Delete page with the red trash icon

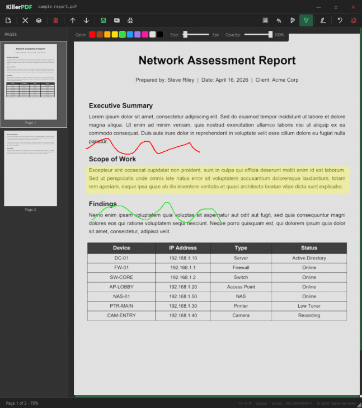coord(55,21)
